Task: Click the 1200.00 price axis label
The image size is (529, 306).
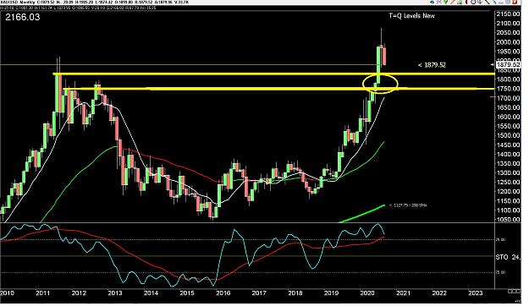Action: pyautogui.click(x=508, y=191)
